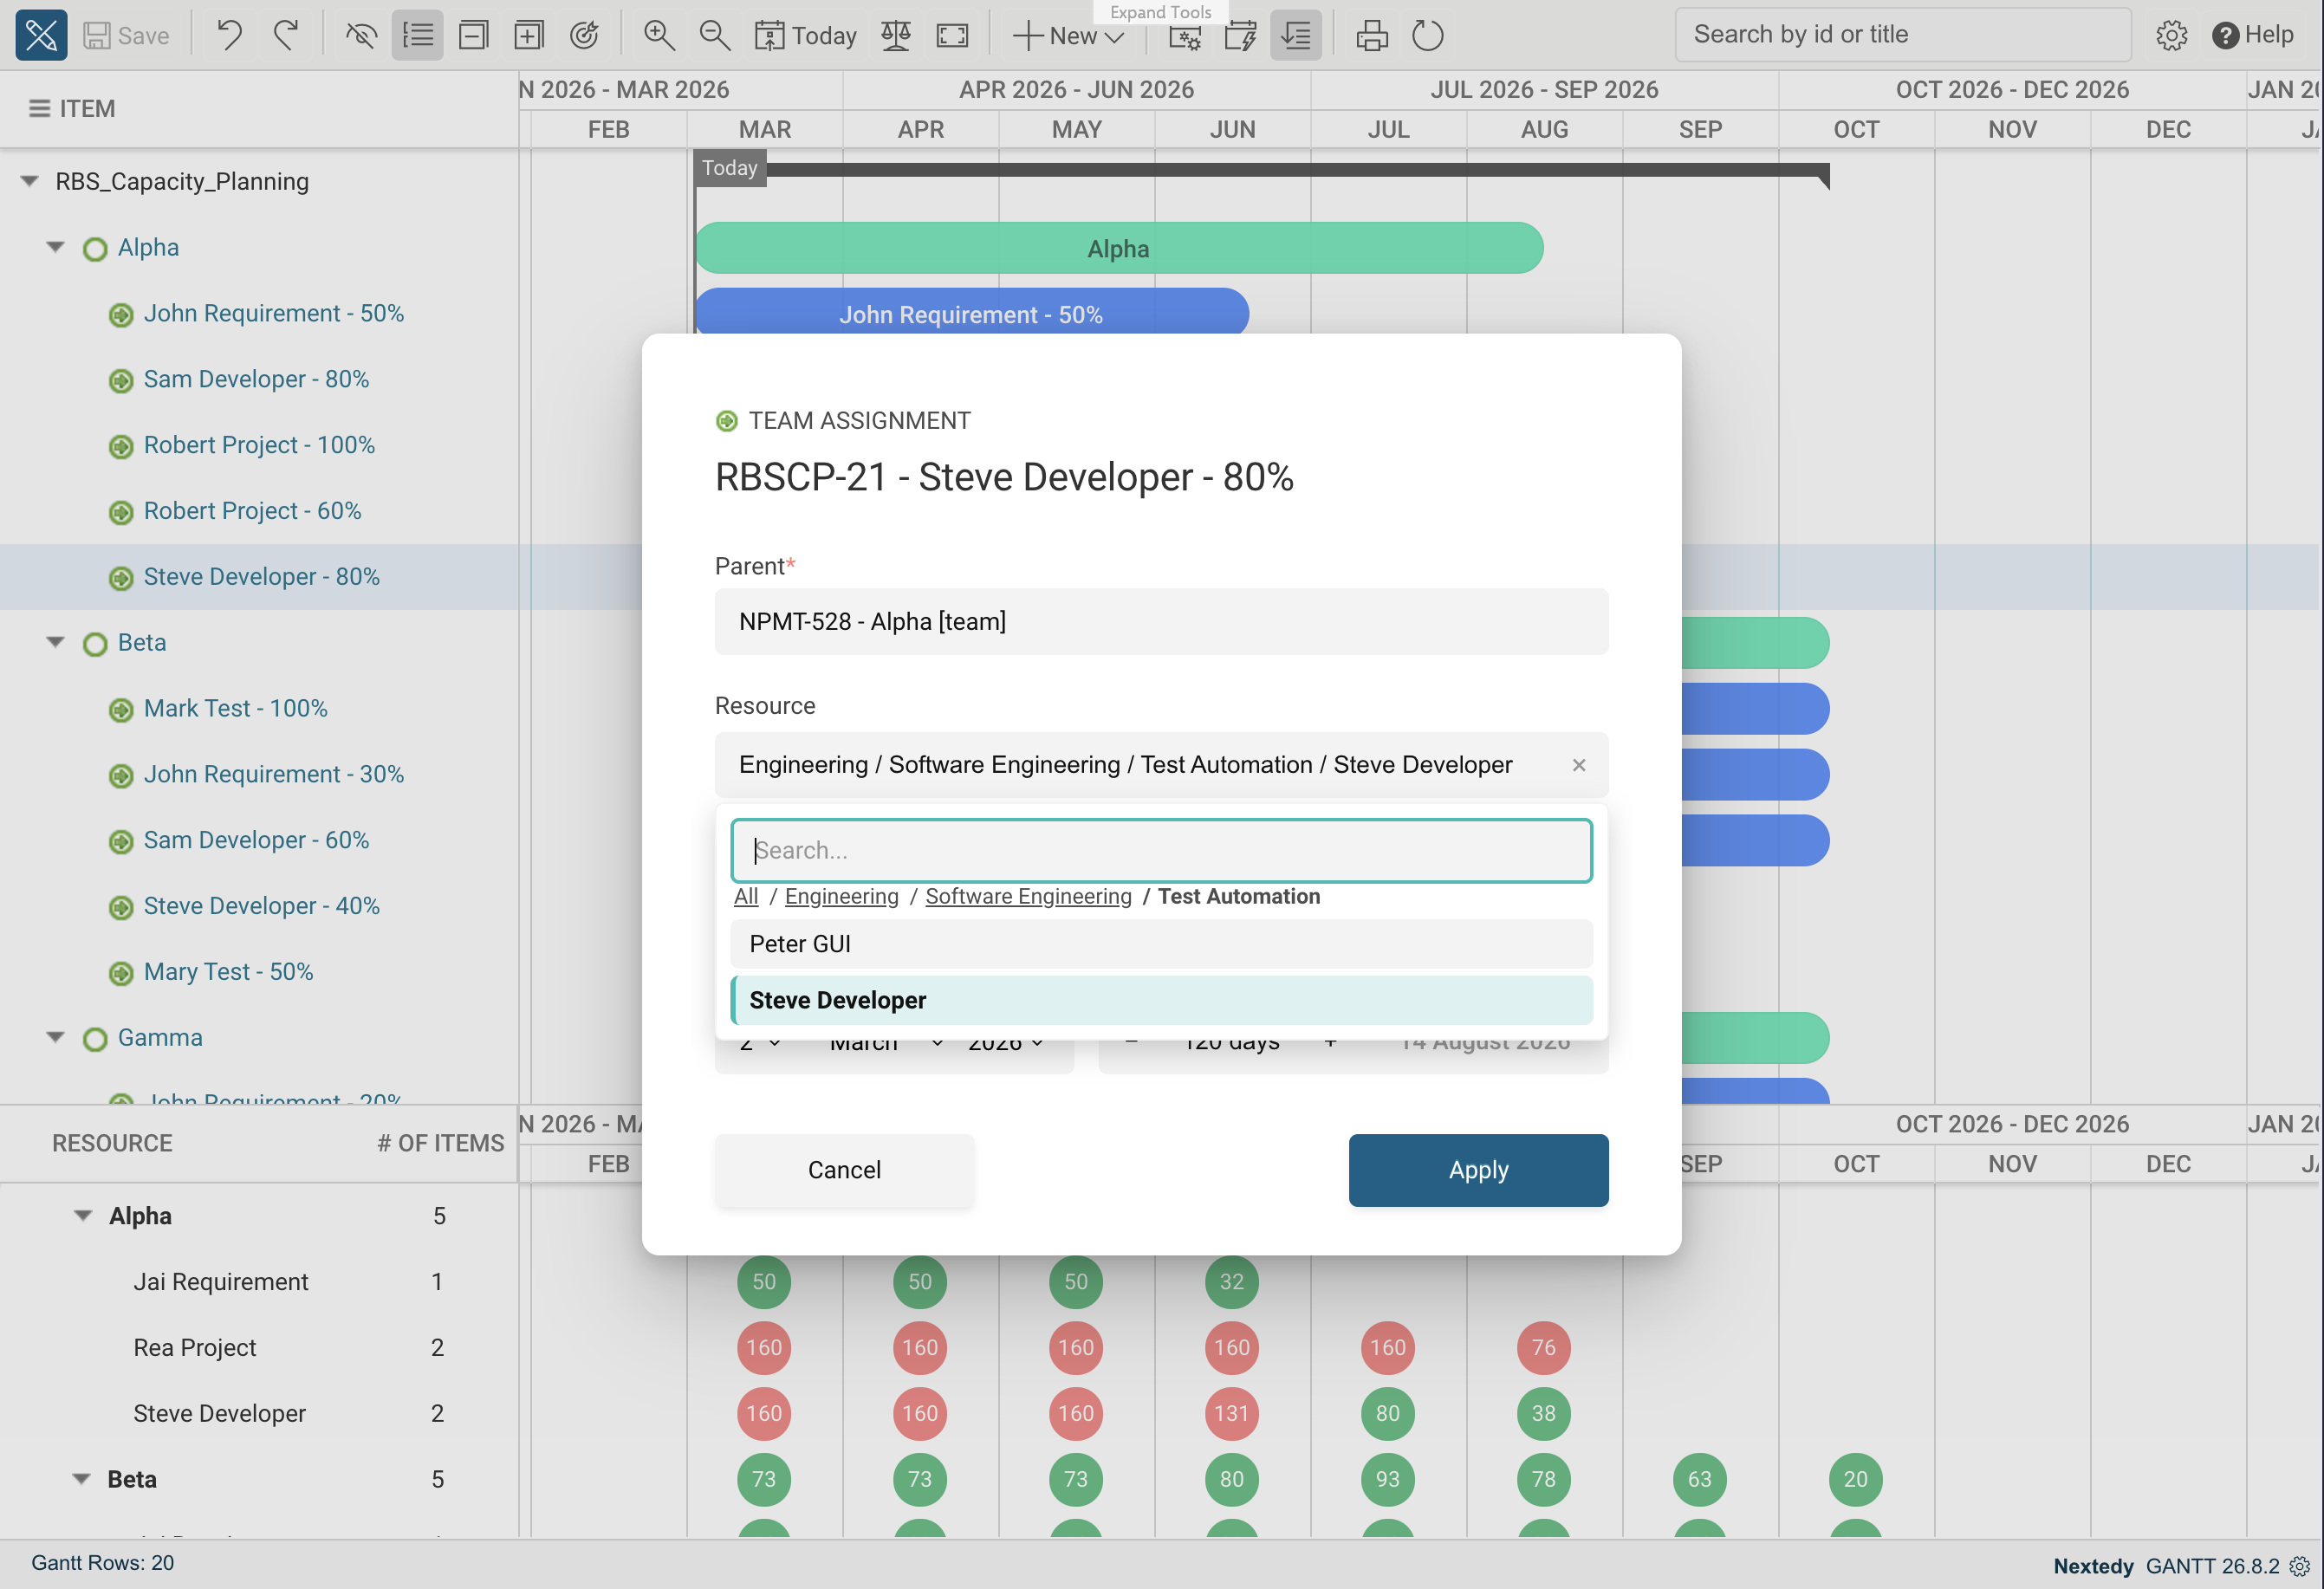Click the blue John Requirement - 50% bar
The width and height of the screenshot is (2324, 1589).
[971, 312]
